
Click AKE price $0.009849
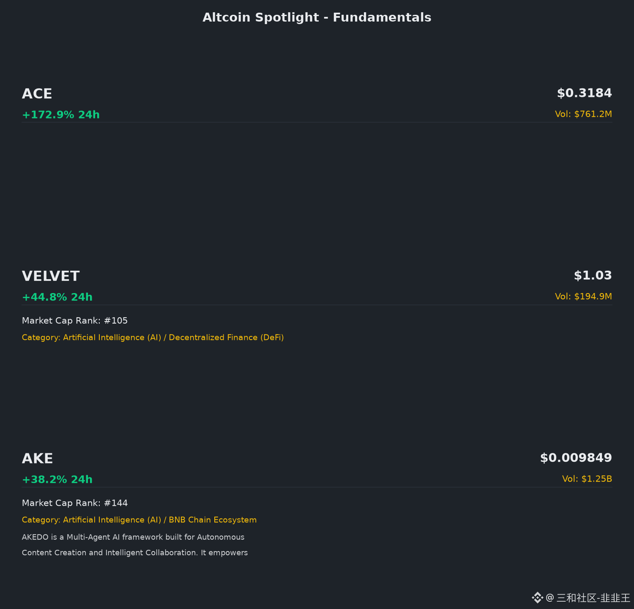576,458
